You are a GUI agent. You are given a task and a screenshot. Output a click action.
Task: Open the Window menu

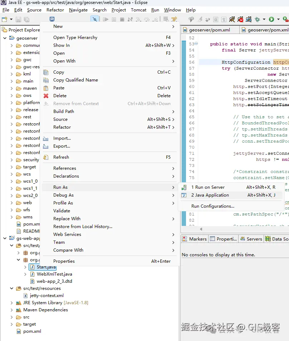click(172, 10)
